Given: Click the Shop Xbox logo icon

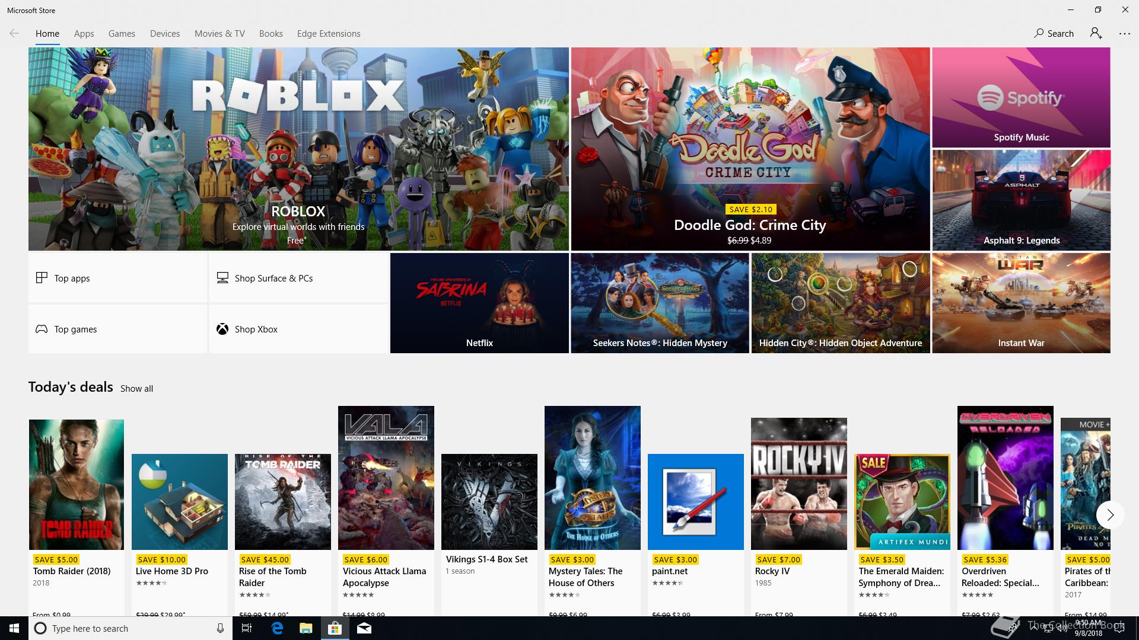Looking at the screenshot, I should [x=222, y=329].
